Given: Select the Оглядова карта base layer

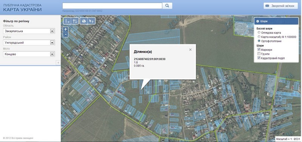Looking at the screenshot, I should [259, 32].
